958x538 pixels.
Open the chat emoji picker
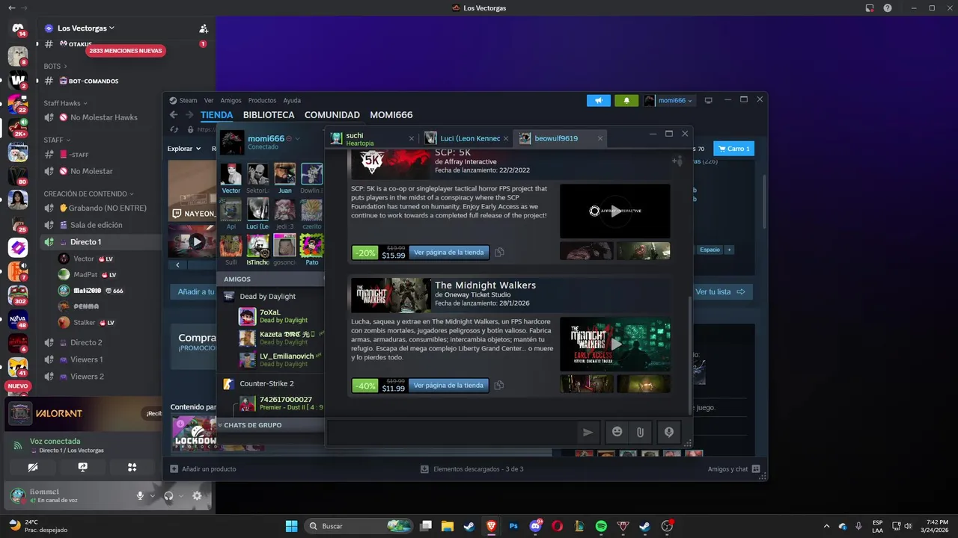click(x=617, y=432)
